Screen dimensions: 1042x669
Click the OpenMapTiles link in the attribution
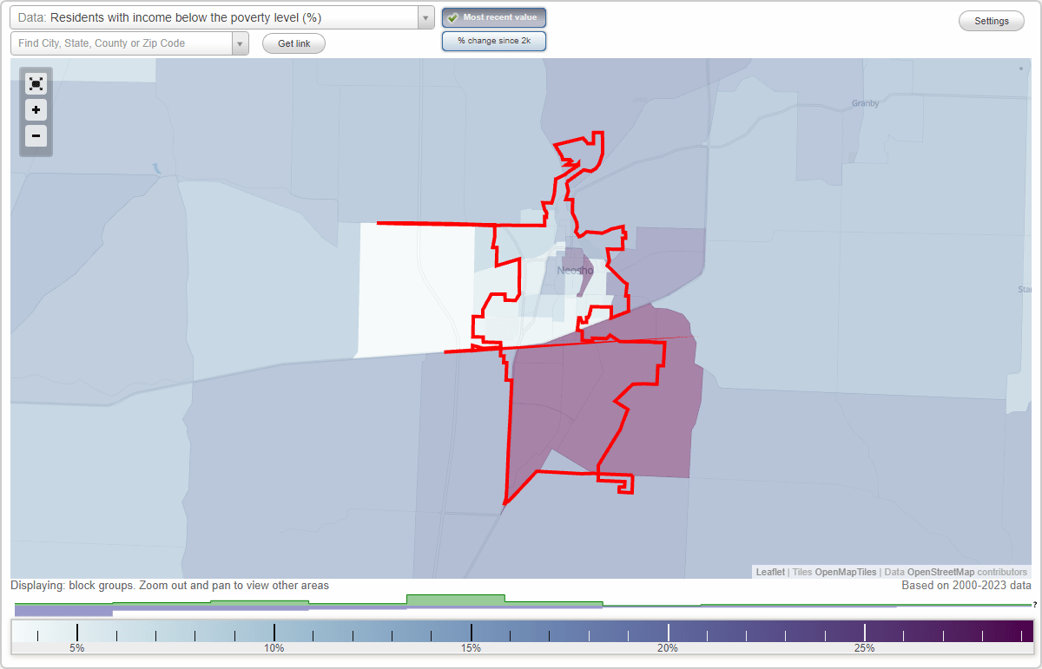(x=846, y=572)
